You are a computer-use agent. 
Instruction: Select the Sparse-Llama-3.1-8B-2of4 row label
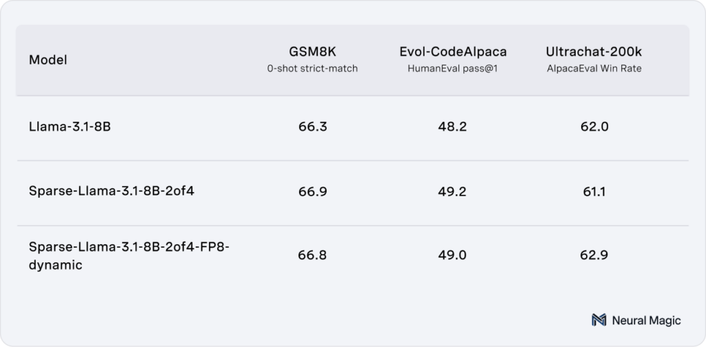point(112,192)
